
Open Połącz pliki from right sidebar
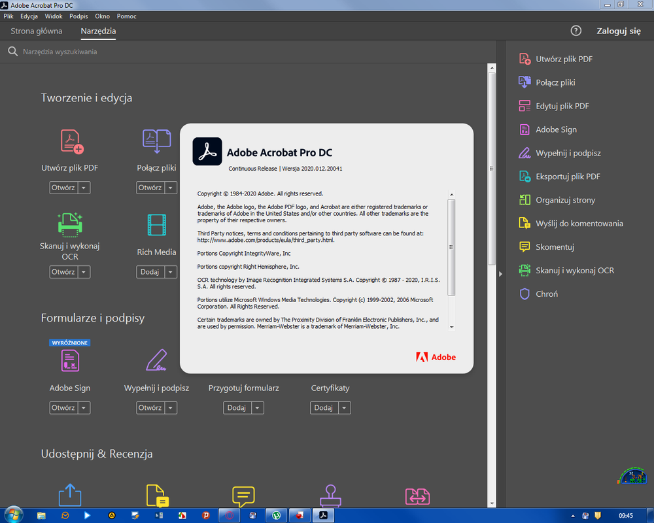[x=547, y=82]
